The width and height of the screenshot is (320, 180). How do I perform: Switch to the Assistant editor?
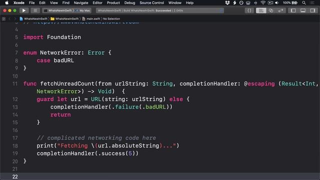pyautogui.click(x=271, y=10)
